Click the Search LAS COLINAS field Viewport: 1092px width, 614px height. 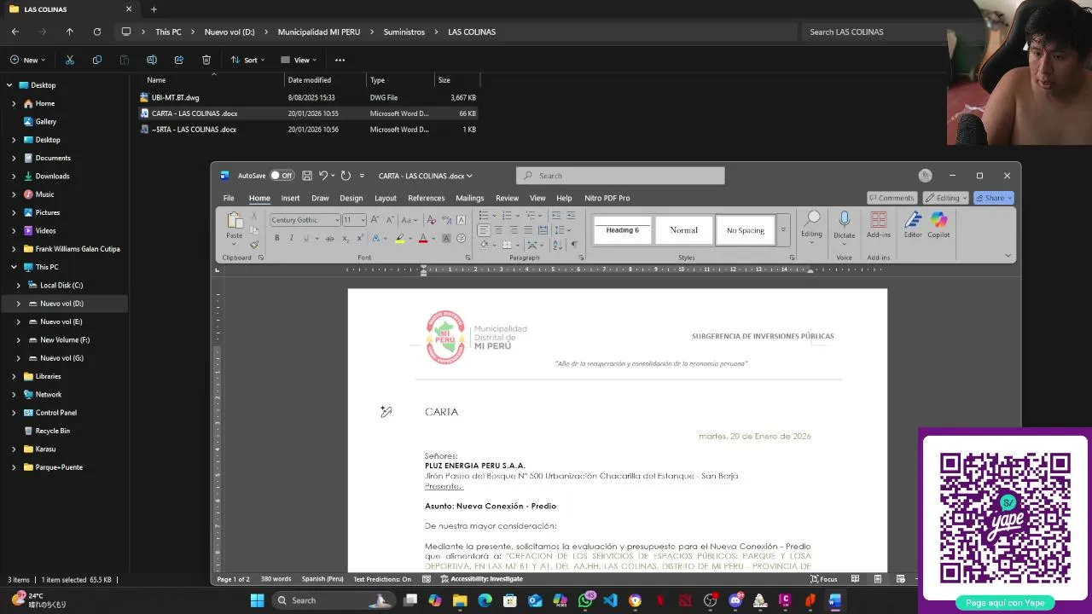(x=874, y=32)
